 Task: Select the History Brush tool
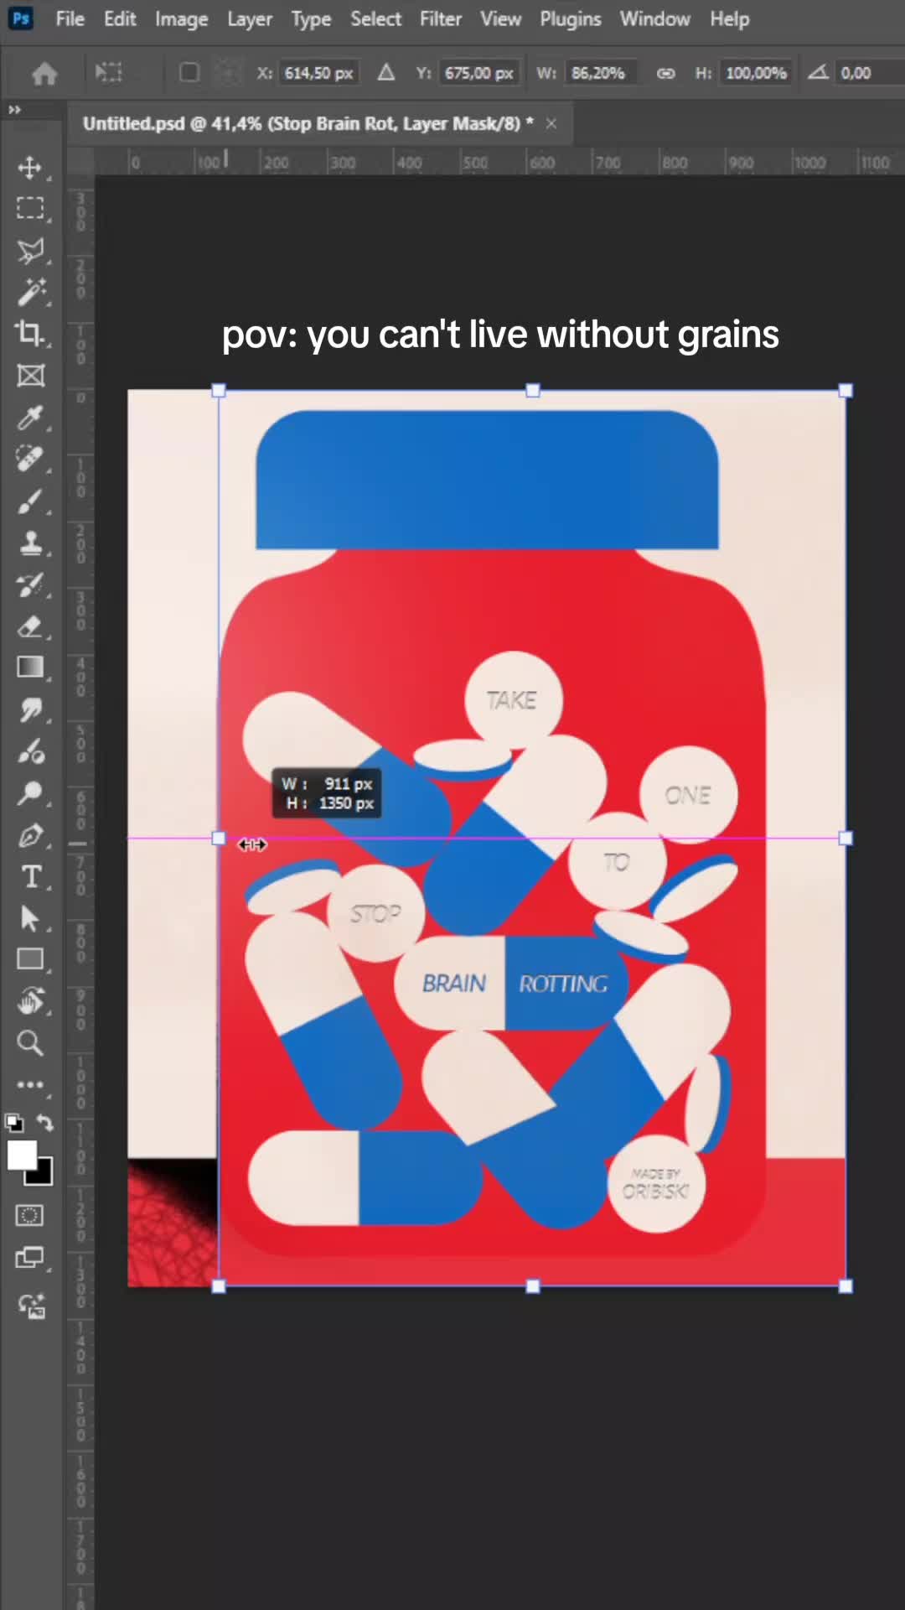click(30, 585)
